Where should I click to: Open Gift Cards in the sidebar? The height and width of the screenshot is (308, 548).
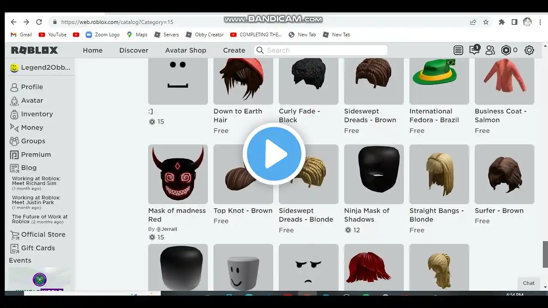click(x=33, y=248)
